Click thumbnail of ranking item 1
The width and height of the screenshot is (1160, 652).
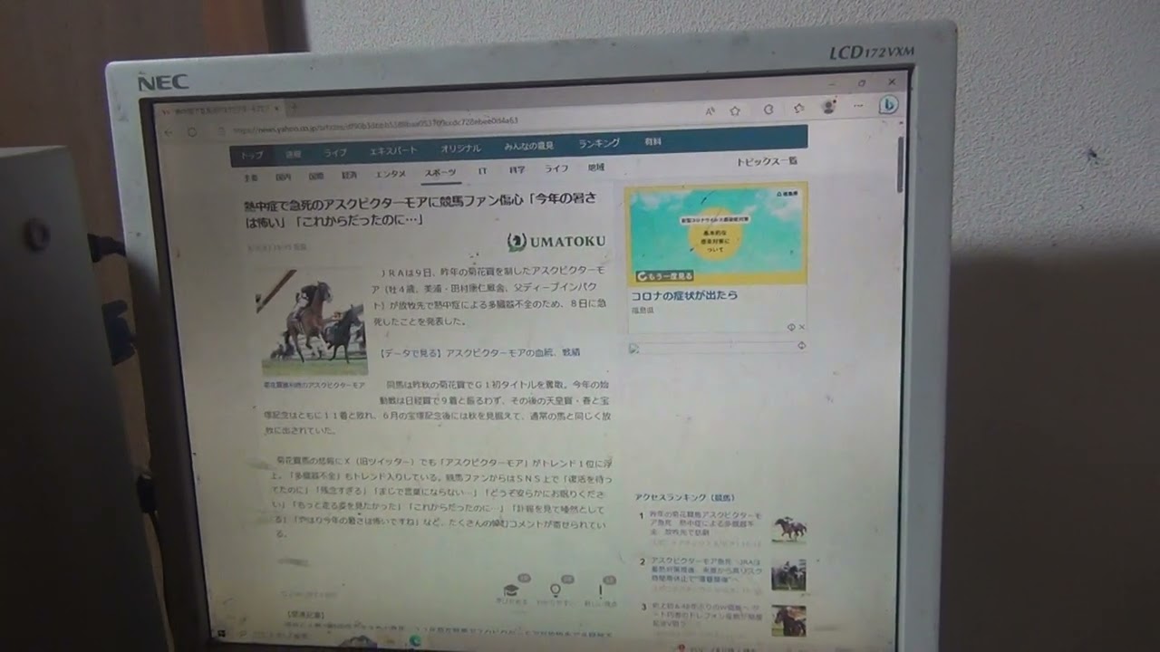[789, 529]
